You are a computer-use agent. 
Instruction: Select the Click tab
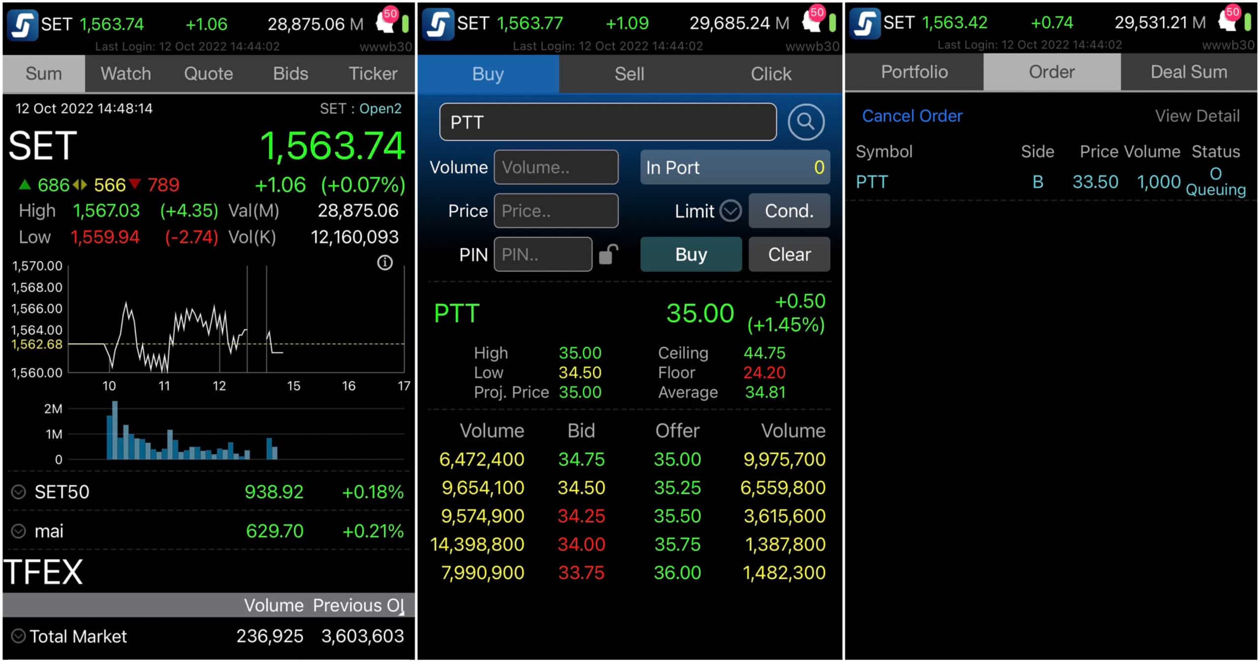(771, 74)
